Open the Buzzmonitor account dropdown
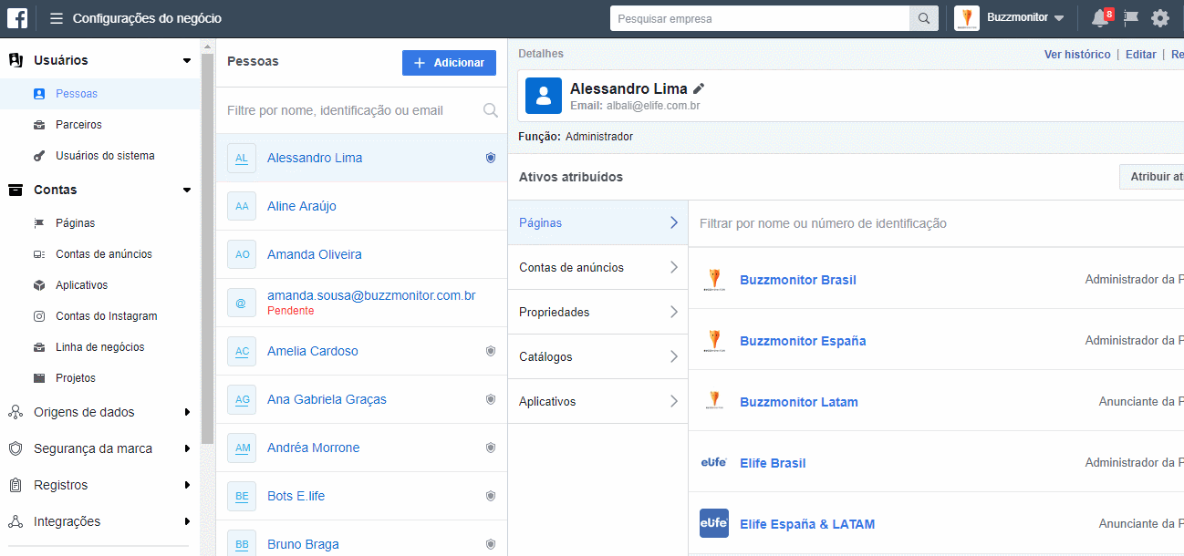The image size is (1184, 556). tap(1011, 18)
